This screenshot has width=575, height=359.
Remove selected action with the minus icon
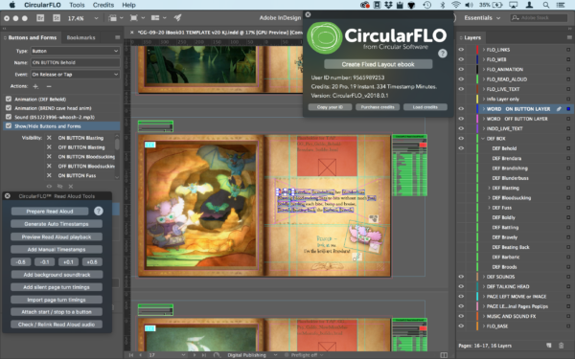coord(49,86)
